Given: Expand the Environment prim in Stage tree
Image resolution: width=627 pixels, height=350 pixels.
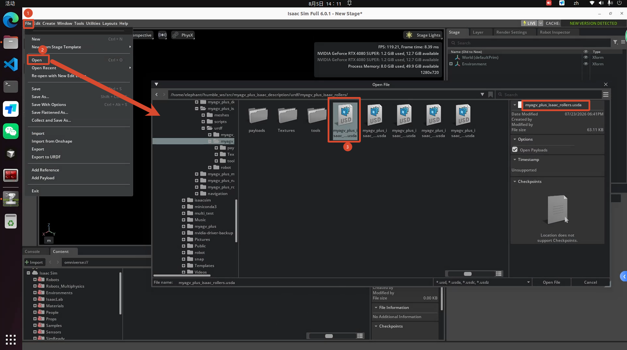Looking at the screenshot, I should (451, 64).
